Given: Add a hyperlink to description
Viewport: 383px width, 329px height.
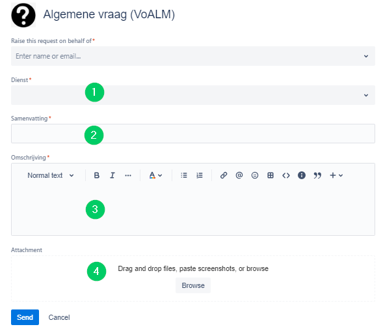Looking at the screenshot, I should [x=224, y=175].
